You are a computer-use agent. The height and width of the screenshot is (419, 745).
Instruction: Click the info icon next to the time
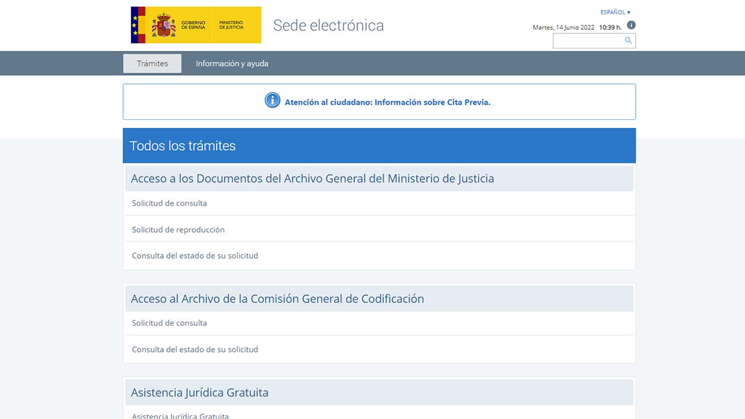[631, 25]
